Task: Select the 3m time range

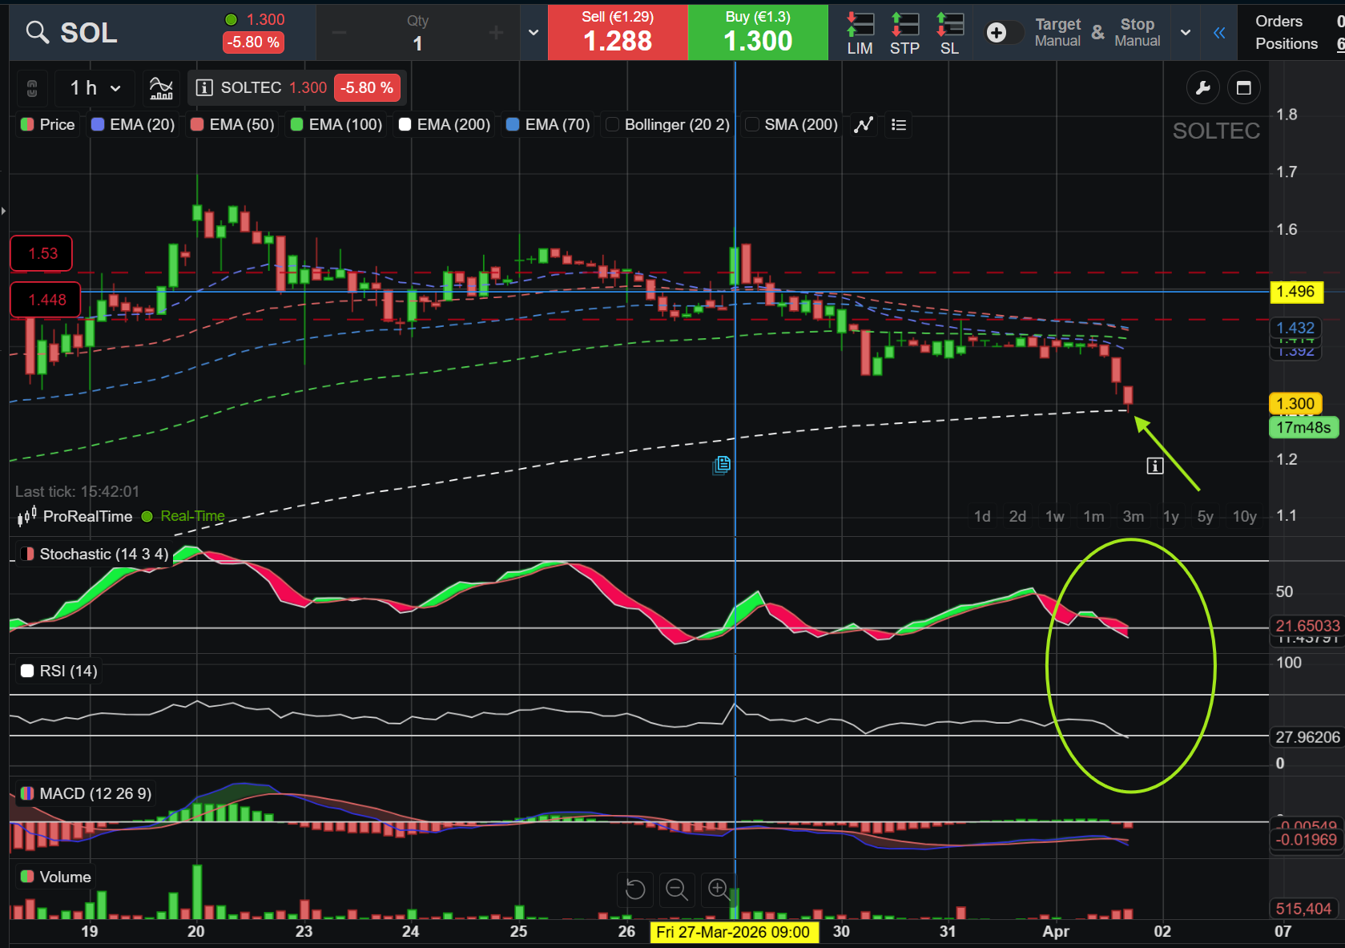Action: click(x=1133, y=517)
